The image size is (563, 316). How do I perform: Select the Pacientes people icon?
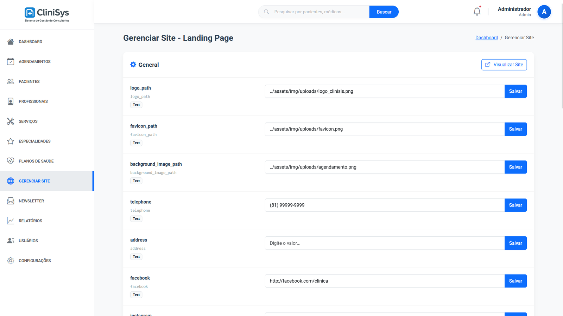(x=11, y=81)
